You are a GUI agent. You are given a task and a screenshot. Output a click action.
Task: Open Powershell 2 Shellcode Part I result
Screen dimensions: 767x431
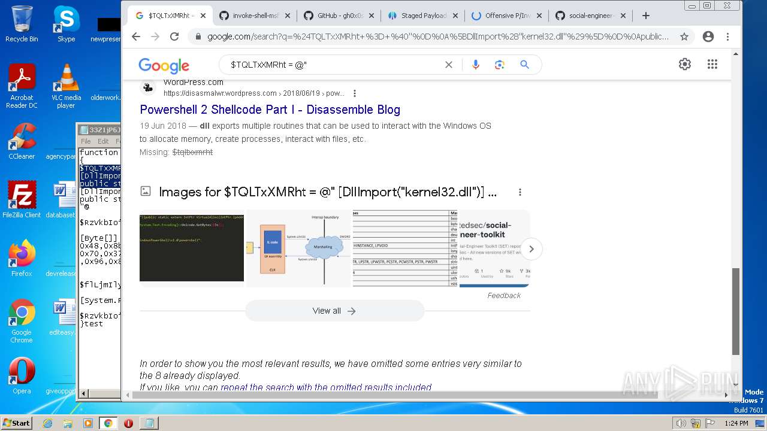pyautogui.click(x=270, y=110)
